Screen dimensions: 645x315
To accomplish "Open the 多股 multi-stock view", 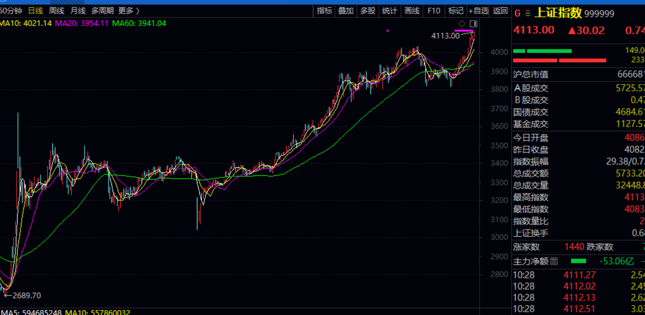I will pos(368,11).
